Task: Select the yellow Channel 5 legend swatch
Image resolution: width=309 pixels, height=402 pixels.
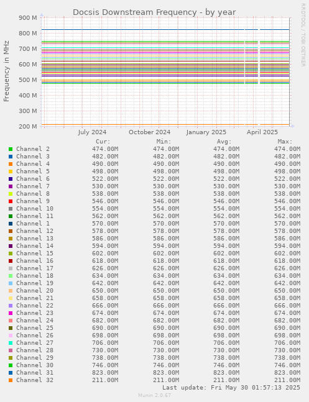Action: click(x=11, y=171)
